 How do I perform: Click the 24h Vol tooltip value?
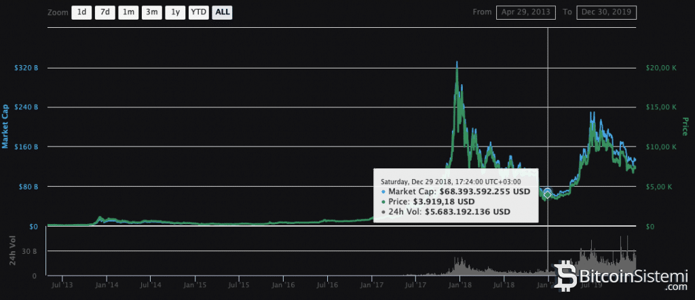[468, 212]
